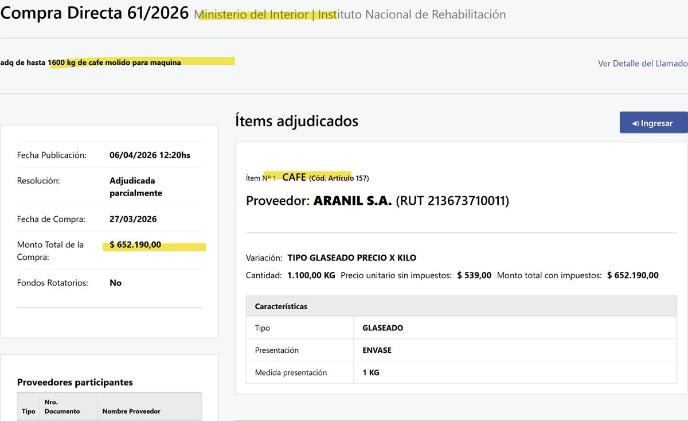Click the Fecha de Compra value 27/03/2026

[x=133, y=219]
